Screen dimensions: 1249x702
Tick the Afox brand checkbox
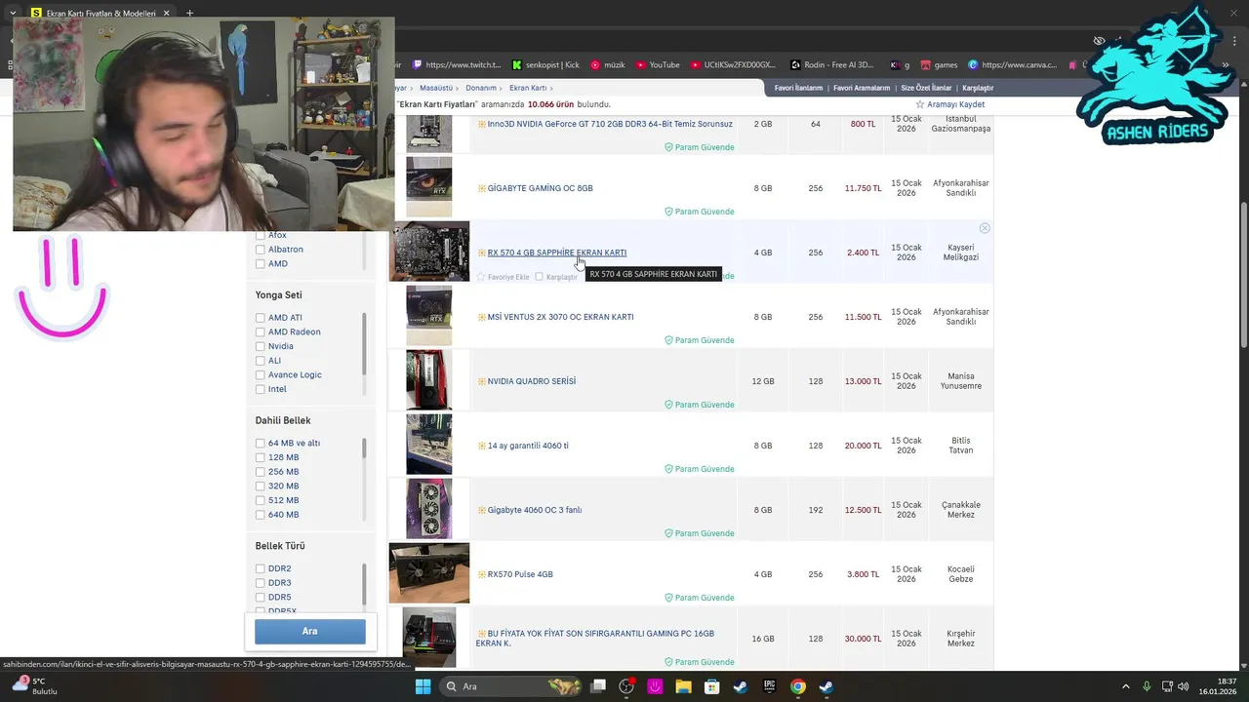261,235
